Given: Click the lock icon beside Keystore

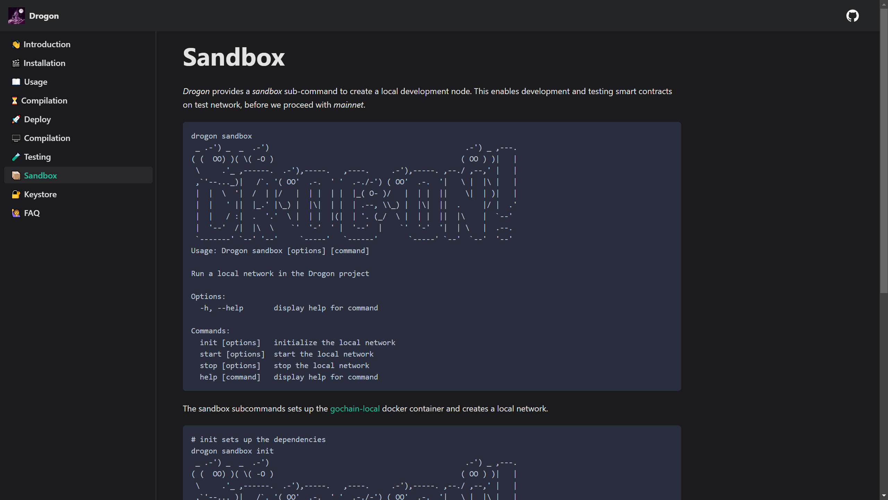Looking at the screenshot, I should 16,194.
